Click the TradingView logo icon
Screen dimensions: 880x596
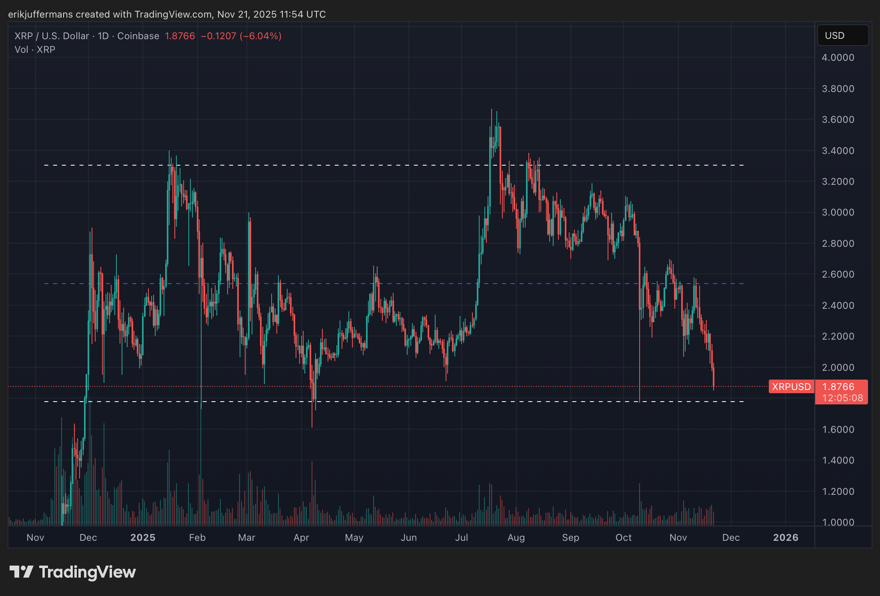tap(21, 572)
